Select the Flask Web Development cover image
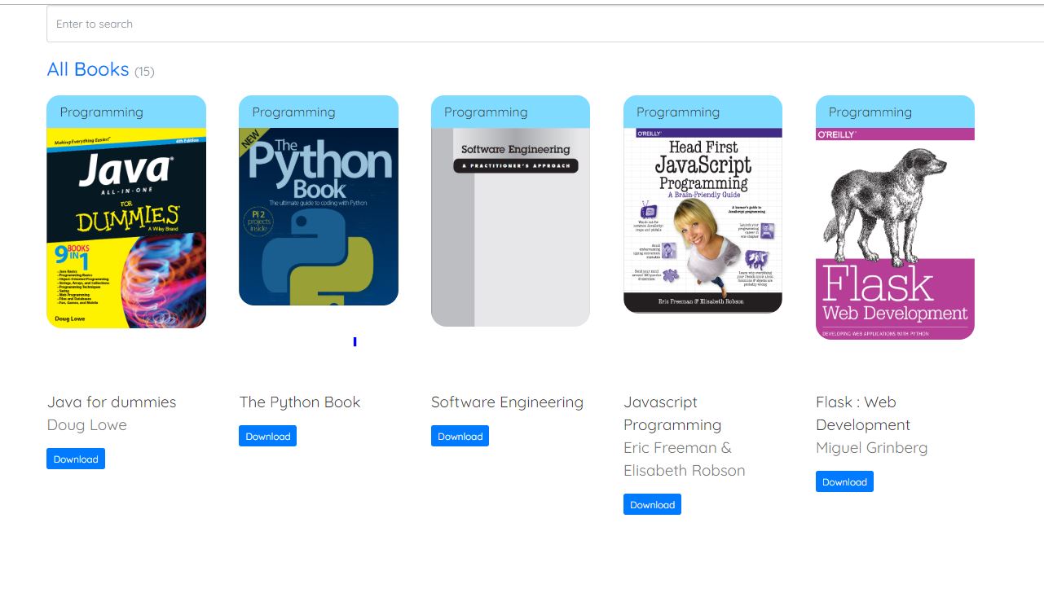 click(895, 233)
